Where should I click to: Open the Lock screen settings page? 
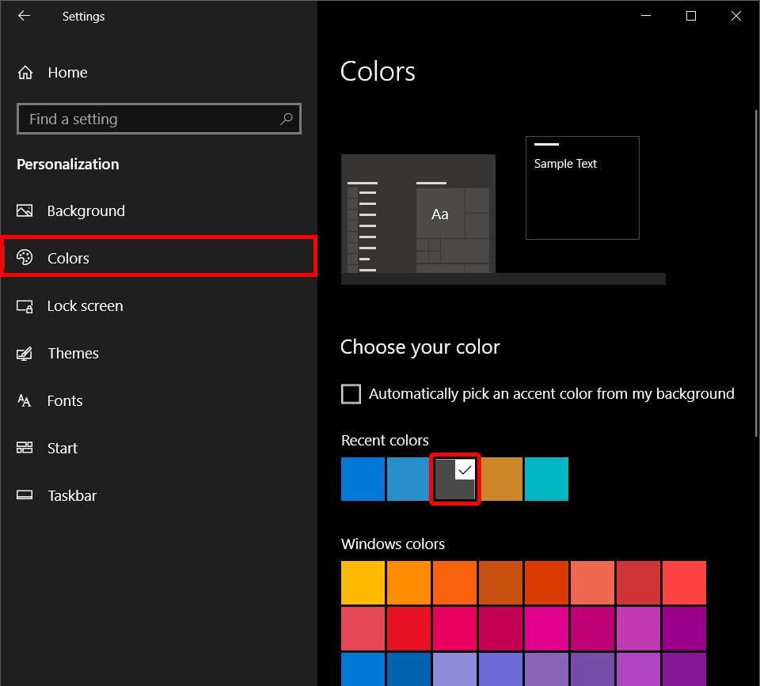click(x=85, y=306)
